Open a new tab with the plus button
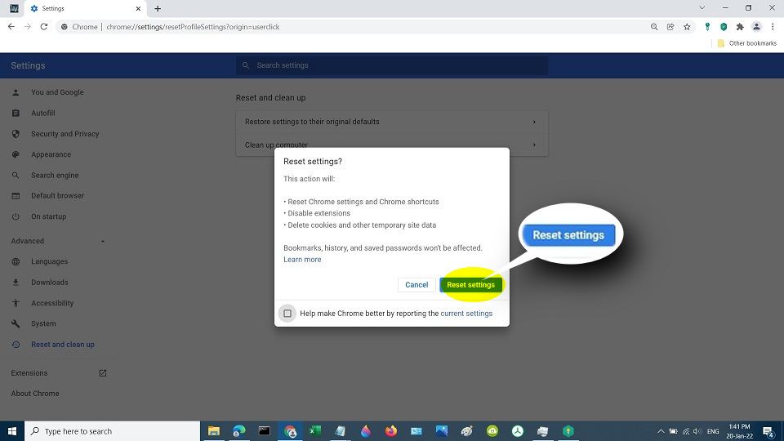784x441 pixels. click(158, 8)
